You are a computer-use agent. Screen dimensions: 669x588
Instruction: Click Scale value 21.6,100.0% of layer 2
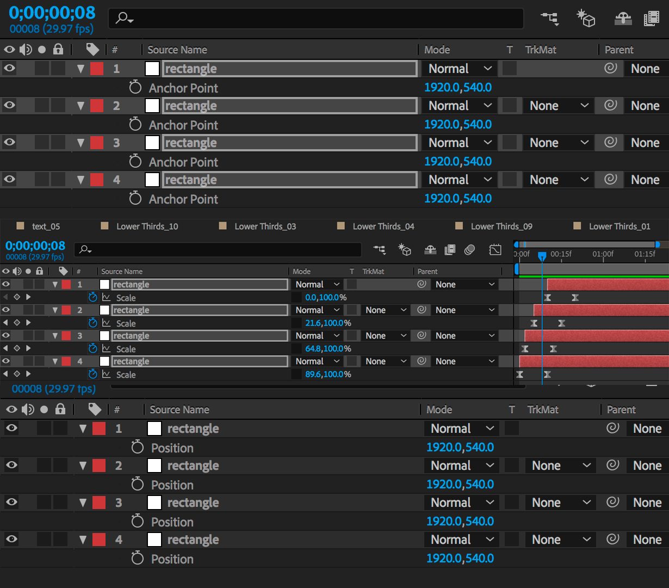point(328,323)
